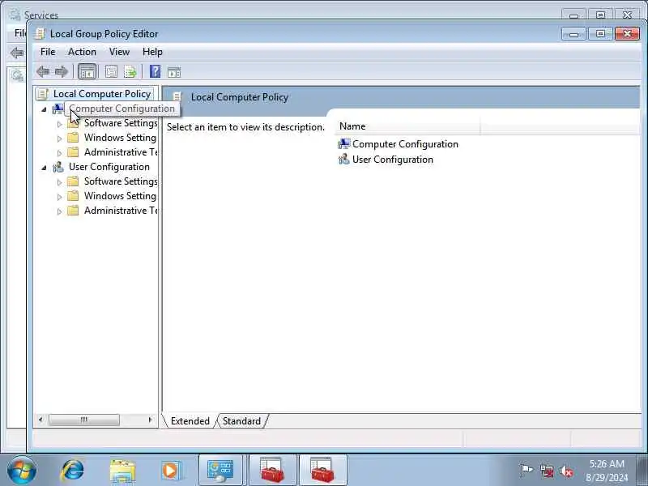This screenshot has height=486, width=648.
Task: Open Action Center flag tray icon
Action: (526, 471)
